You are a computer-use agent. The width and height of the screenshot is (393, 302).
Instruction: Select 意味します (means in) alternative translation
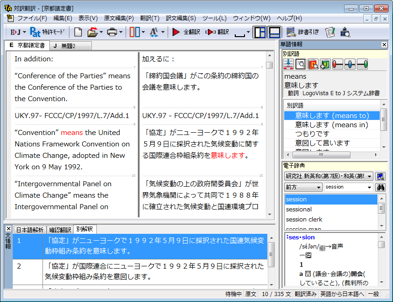coord(331,124)
